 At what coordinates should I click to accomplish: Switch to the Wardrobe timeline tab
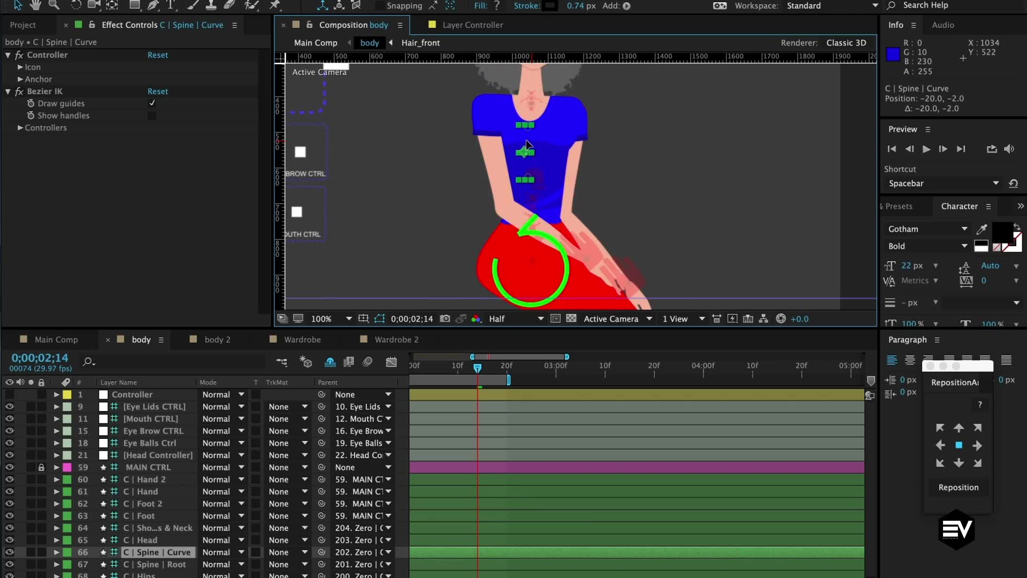(x=302, y=339)
